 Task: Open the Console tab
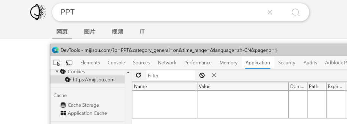[116, 63]
